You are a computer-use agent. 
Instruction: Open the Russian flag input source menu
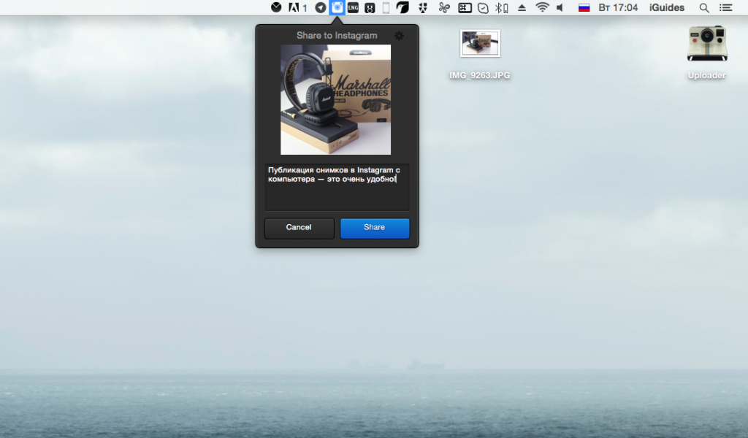(x=584, y=7)
